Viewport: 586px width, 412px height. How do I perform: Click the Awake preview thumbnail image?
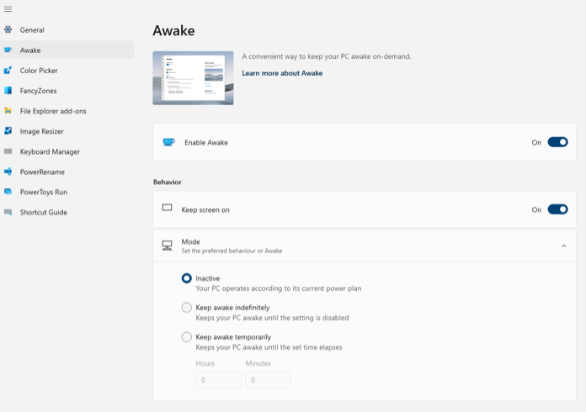(x=193, y=78)
